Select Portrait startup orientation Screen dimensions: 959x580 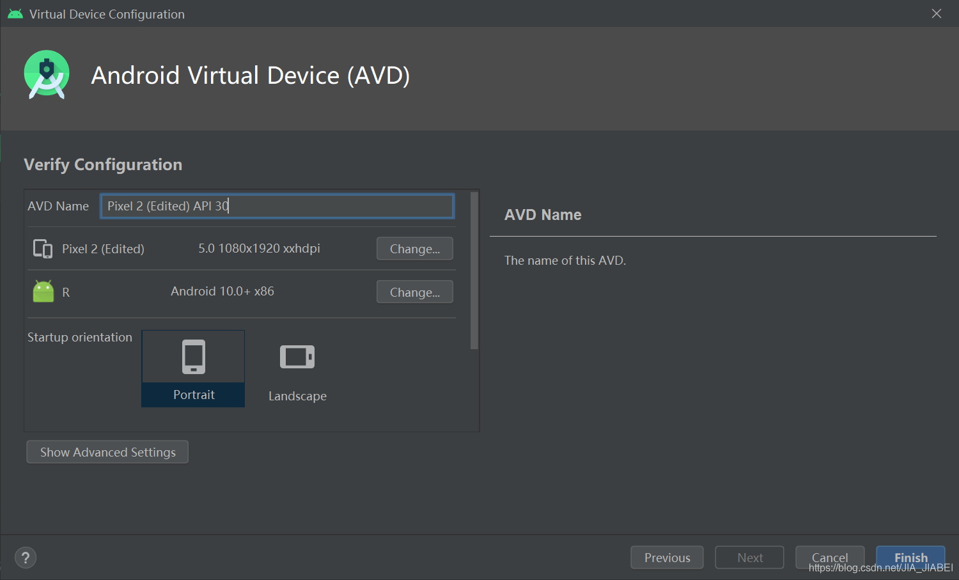click(193, 368)
